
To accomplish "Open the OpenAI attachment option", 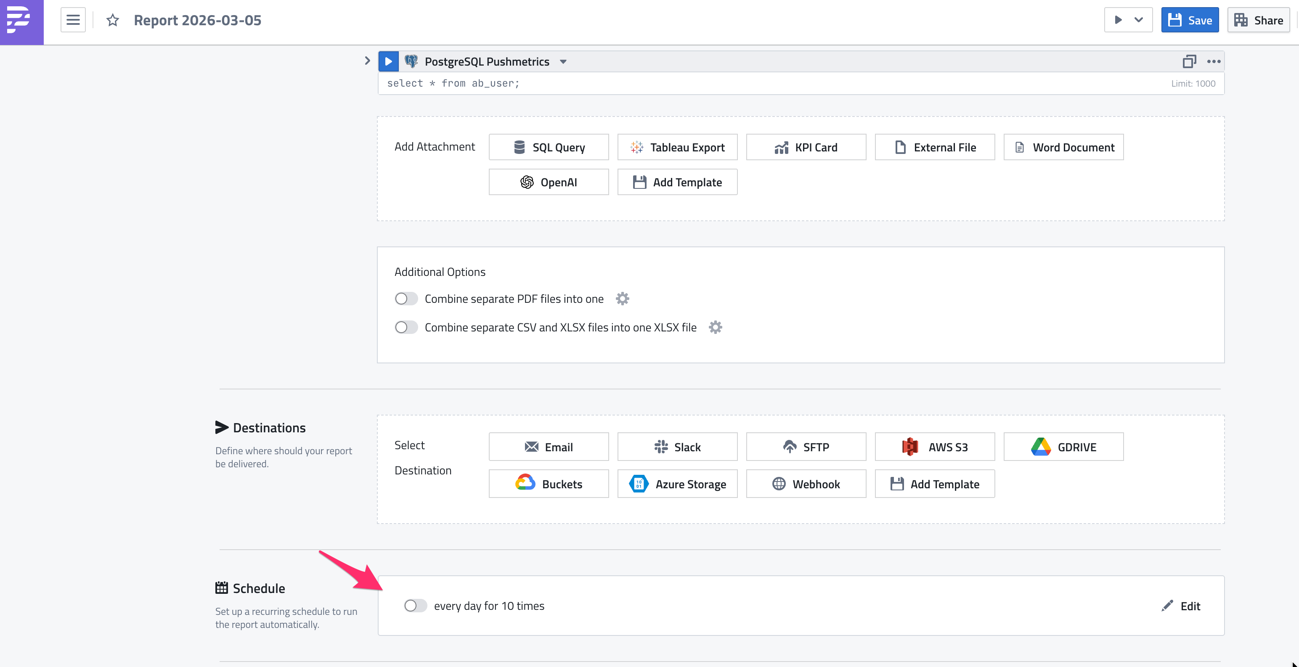I will [x=549, y=182].
